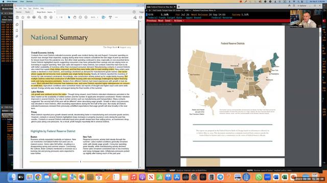The image size is (327, 183).
Task: Open the more tools ellipsis in Acrobat
Action: tap(116, 17)
